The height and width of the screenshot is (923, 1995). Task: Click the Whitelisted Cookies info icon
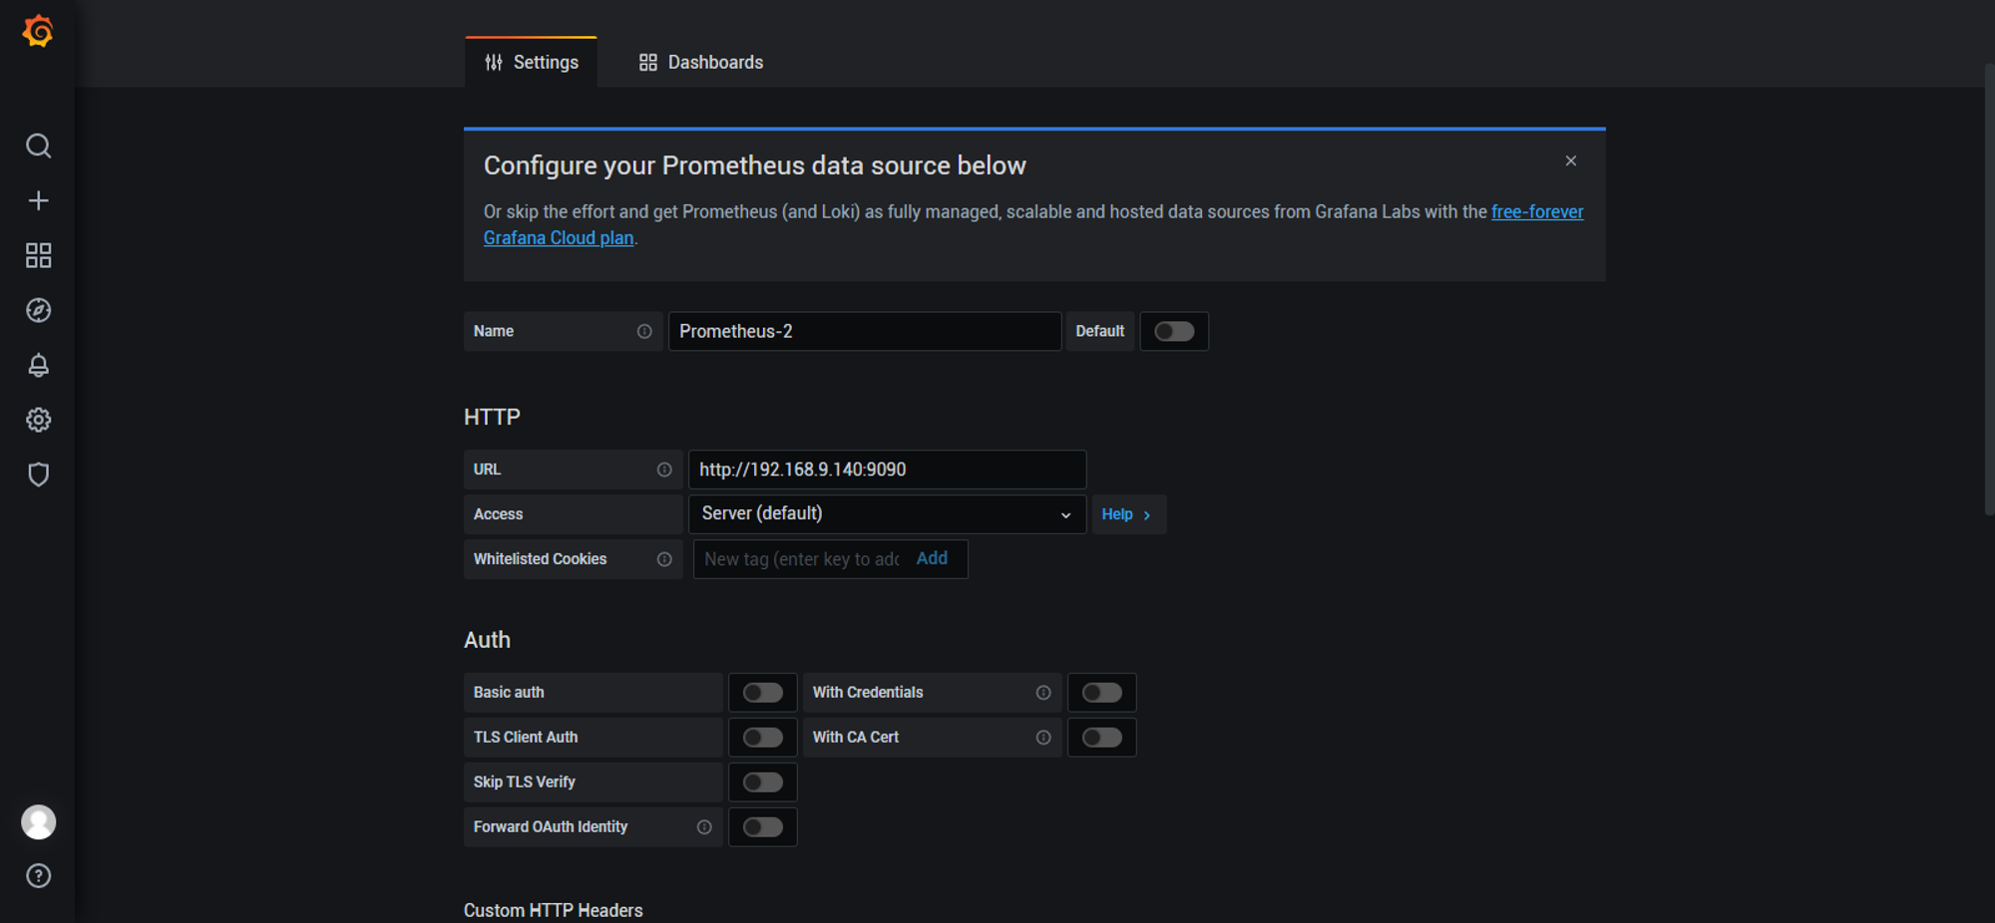tap(664, 559)
